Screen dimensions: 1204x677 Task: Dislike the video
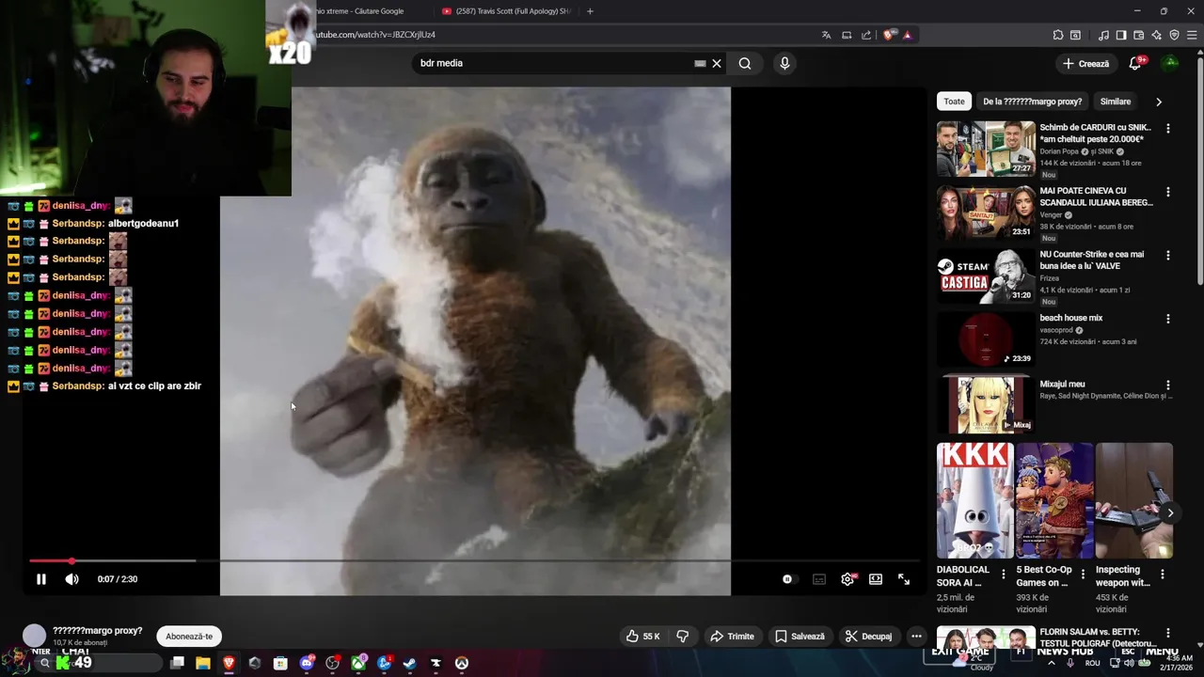pos(683,637)
